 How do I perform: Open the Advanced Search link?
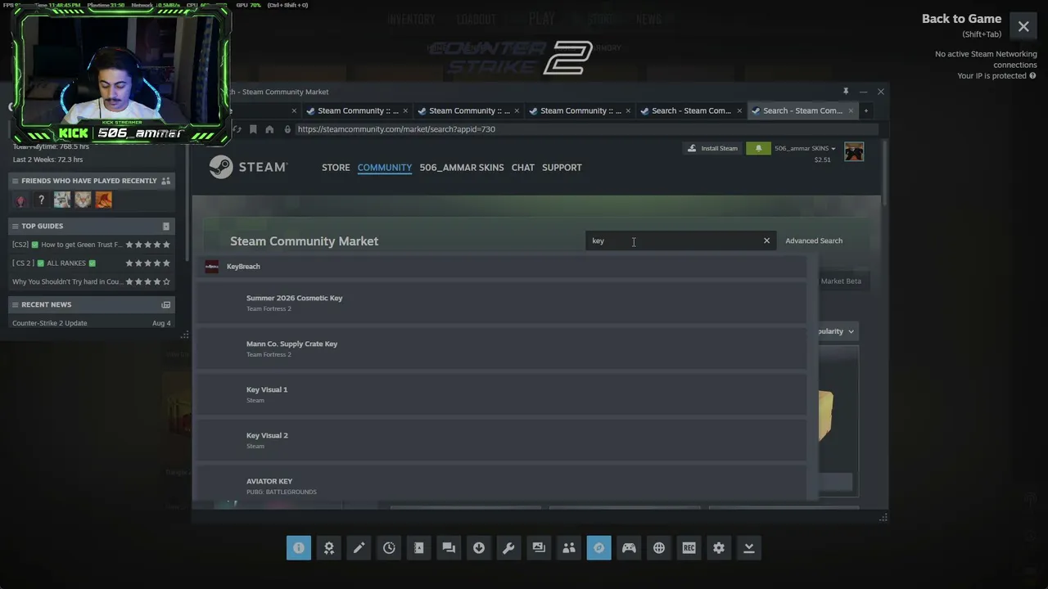coord(814,241)
